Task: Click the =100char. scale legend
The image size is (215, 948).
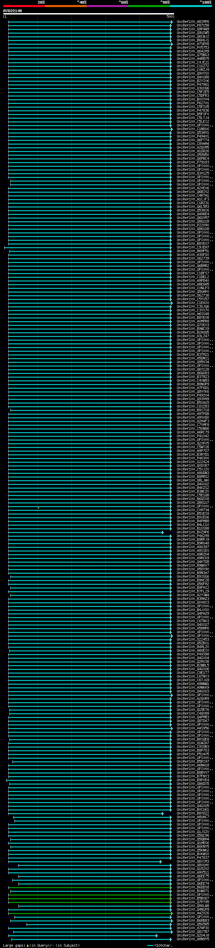Action: [x=160, y=945]
